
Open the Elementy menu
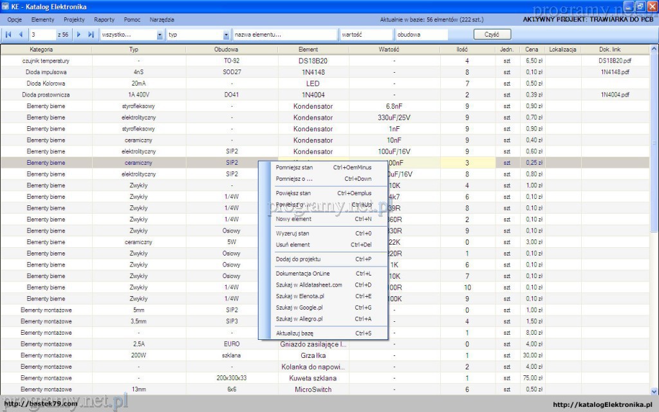point(42,20)
